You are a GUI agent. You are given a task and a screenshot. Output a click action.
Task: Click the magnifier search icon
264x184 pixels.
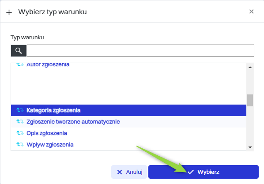pos(19,50)
